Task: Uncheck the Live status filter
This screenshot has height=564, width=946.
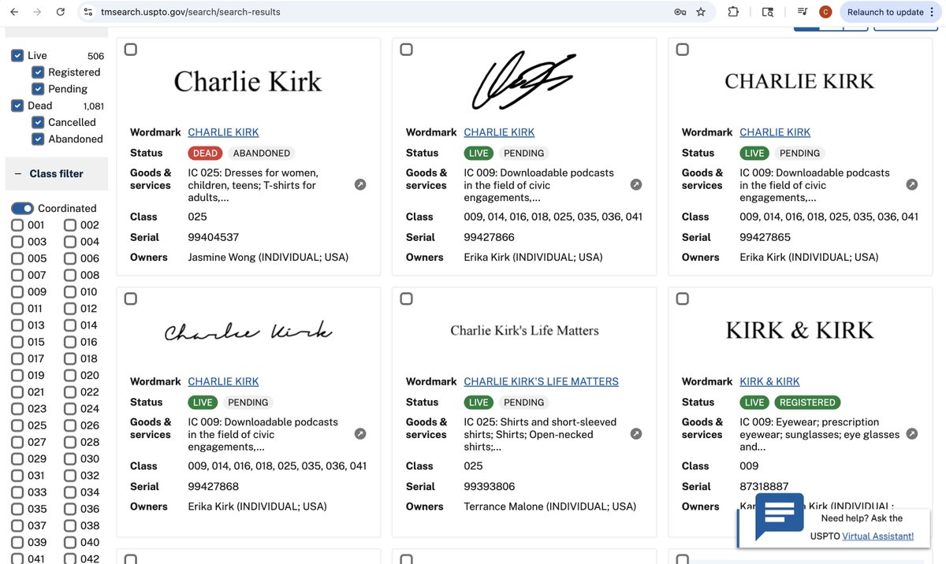Action: (17, 55)
